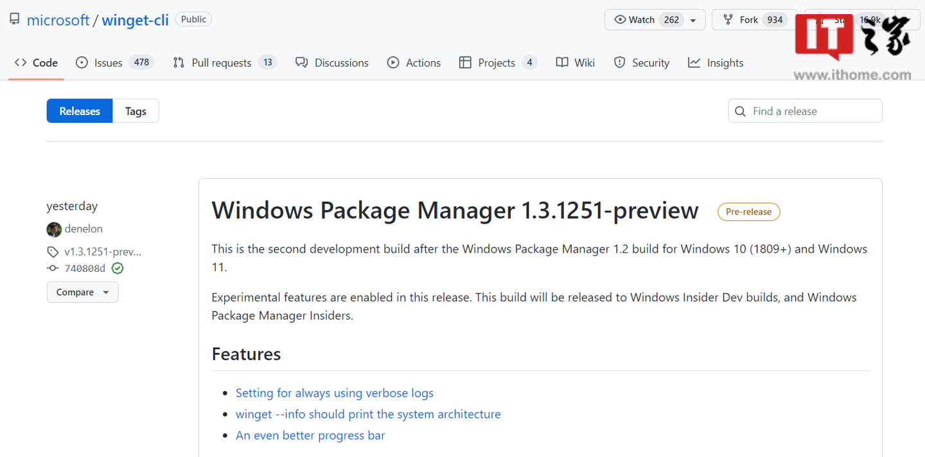Click the search magnifier icon
The height and width of the screenshot is (457, 925).
coord(740,111)
